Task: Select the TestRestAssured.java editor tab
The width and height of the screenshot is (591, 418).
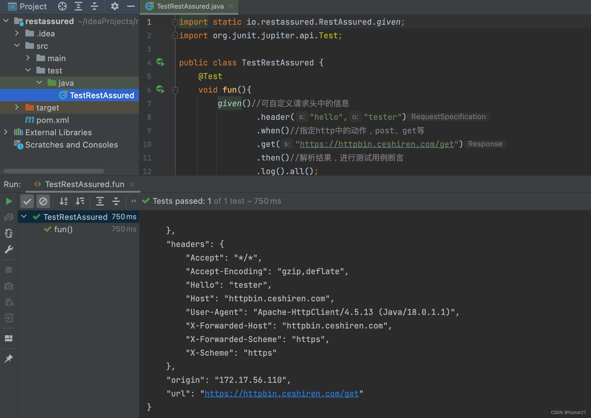Action: click(x=189, y=7)
